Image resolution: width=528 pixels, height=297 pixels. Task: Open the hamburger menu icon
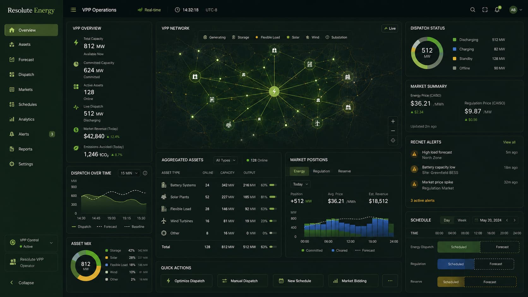73,10
